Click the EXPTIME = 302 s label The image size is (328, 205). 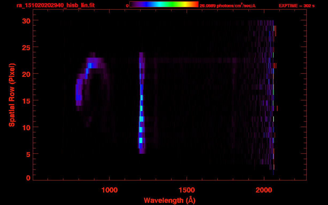click(x=296, y=6)
